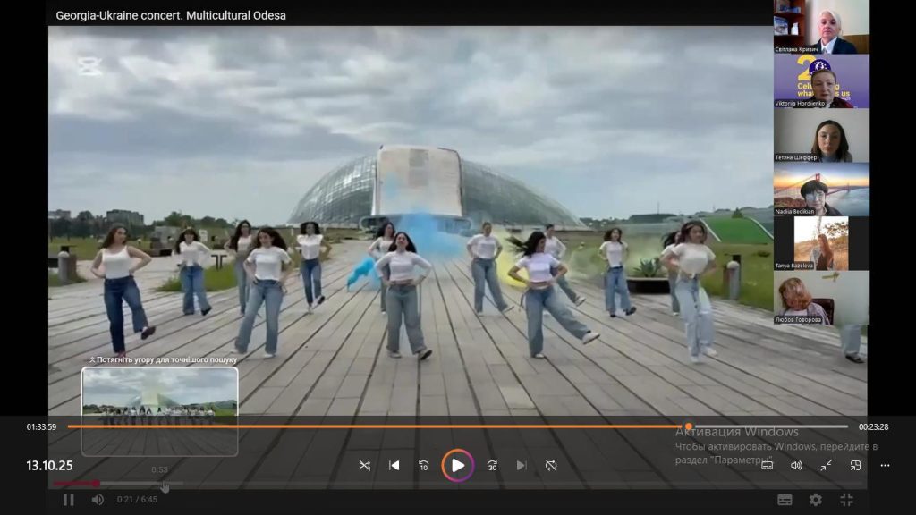Open the embedded video settings gear
Screen dimensions: 916x515
point(815,500)
